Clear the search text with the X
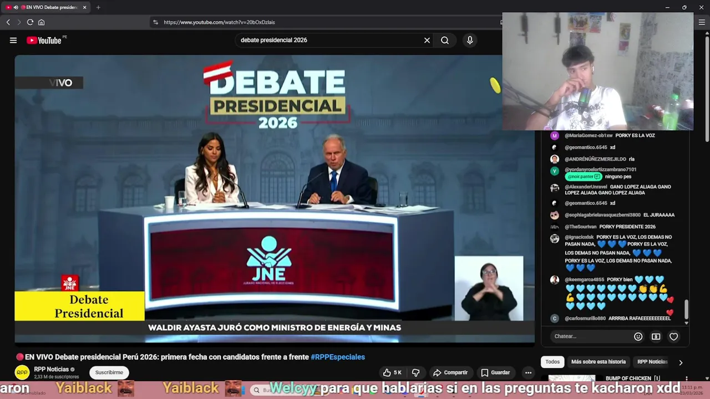This screenshot has height=399, width=710. click(x=427, y=40)
